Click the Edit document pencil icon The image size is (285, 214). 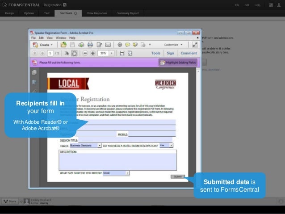(x=99, y=45)
